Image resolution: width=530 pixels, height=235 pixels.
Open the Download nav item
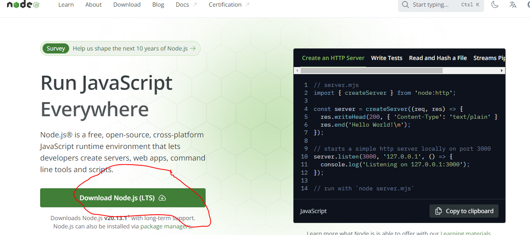(127, 5)
